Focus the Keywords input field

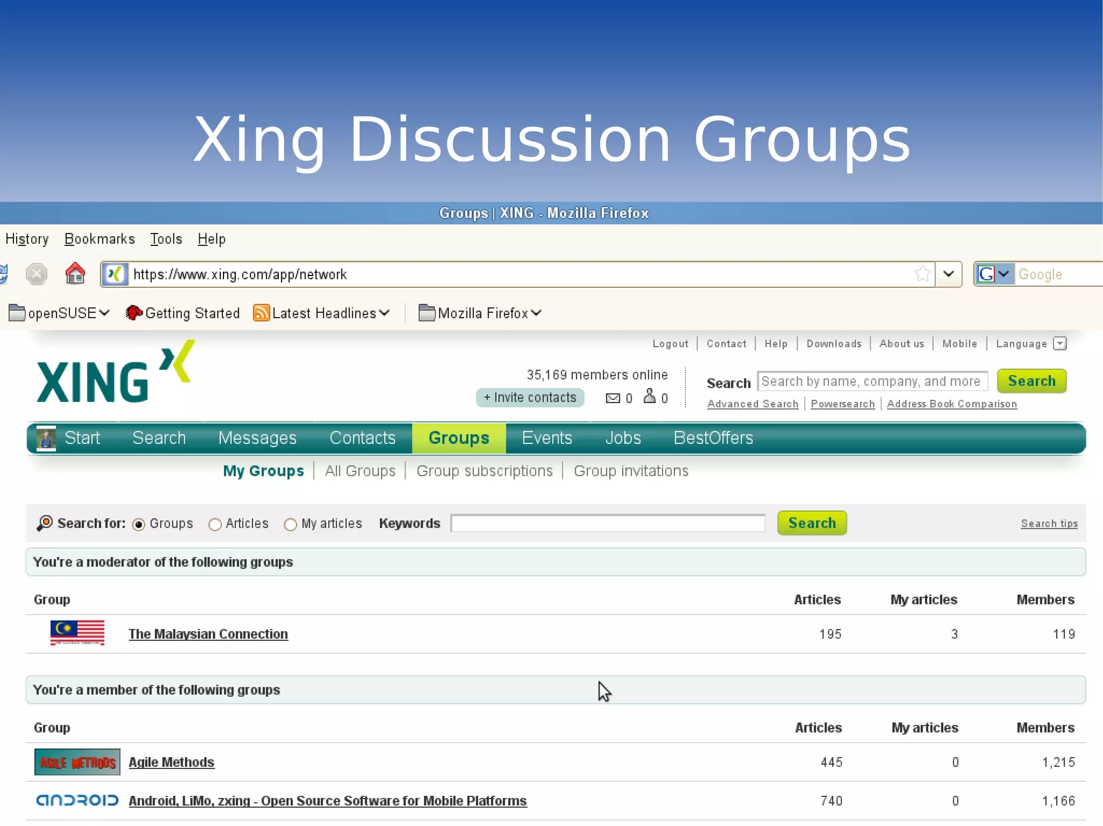coord(608,523)
